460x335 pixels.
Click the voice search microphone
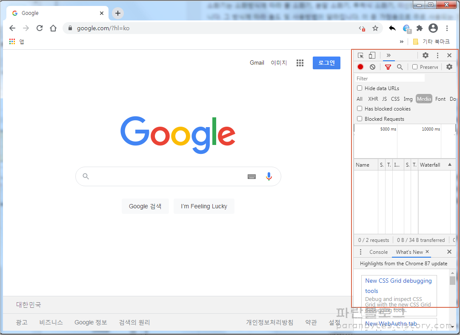pyautogui.click(x=269, y=176)
